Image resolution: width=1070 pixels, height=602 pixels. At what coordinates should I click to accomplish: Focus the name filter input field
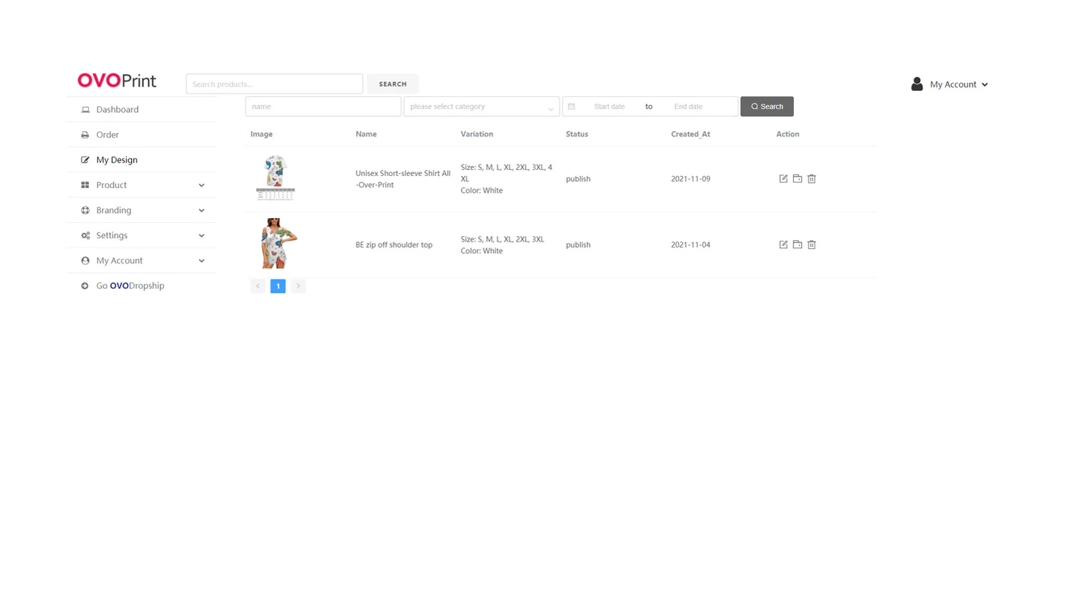[323, 106]
